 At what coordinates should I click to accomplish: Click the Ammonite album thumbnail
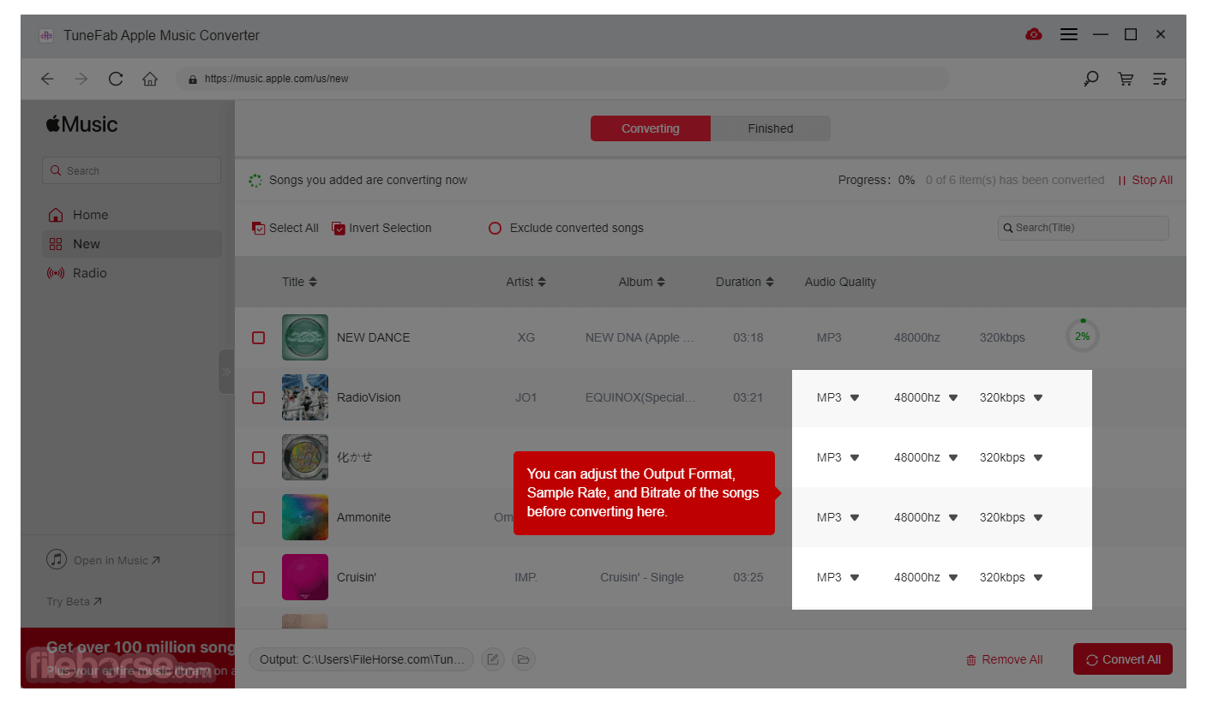tap(305, 517)
